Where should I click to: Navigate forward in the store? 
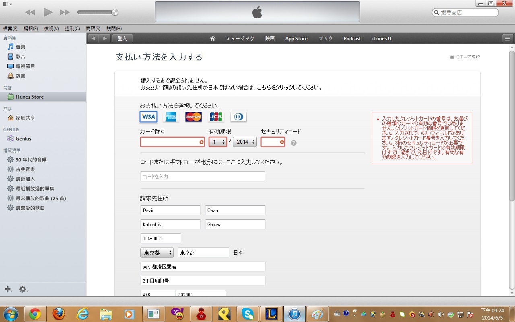[x=105, y=39]
